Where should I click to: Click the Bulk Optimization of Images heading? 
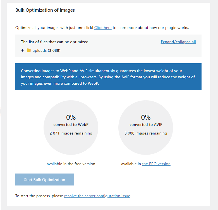[45, 10]
